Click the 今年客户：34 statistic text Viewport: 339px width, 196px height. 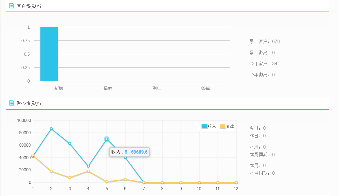tap(263, 63)
